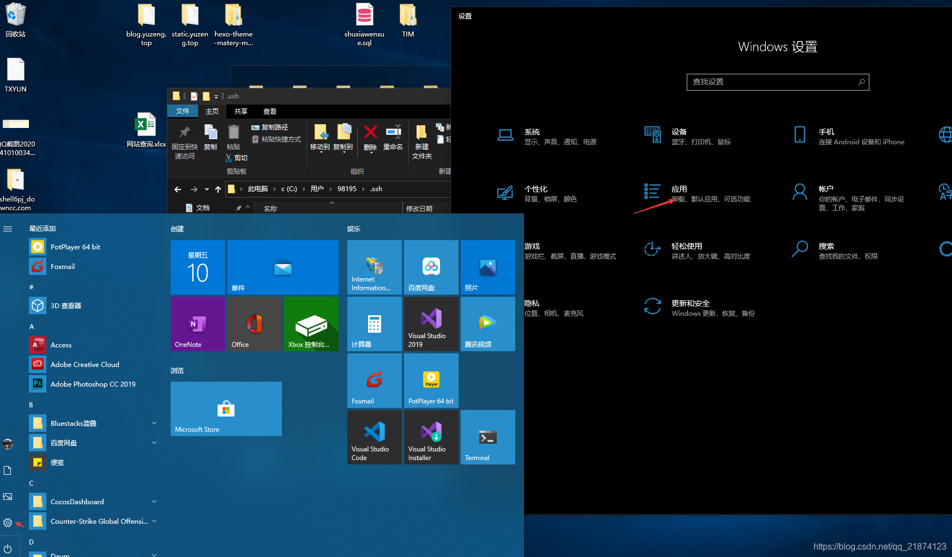Open Explorer quick access toolbar dropdown
The width and height of the screenshot is (952, 557).
(216, 97)
